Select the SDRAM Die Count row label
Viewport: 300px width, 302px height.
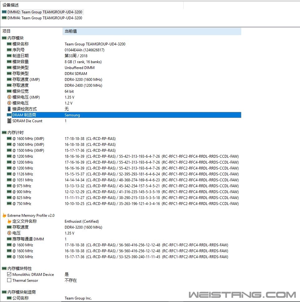pos(27,121)
